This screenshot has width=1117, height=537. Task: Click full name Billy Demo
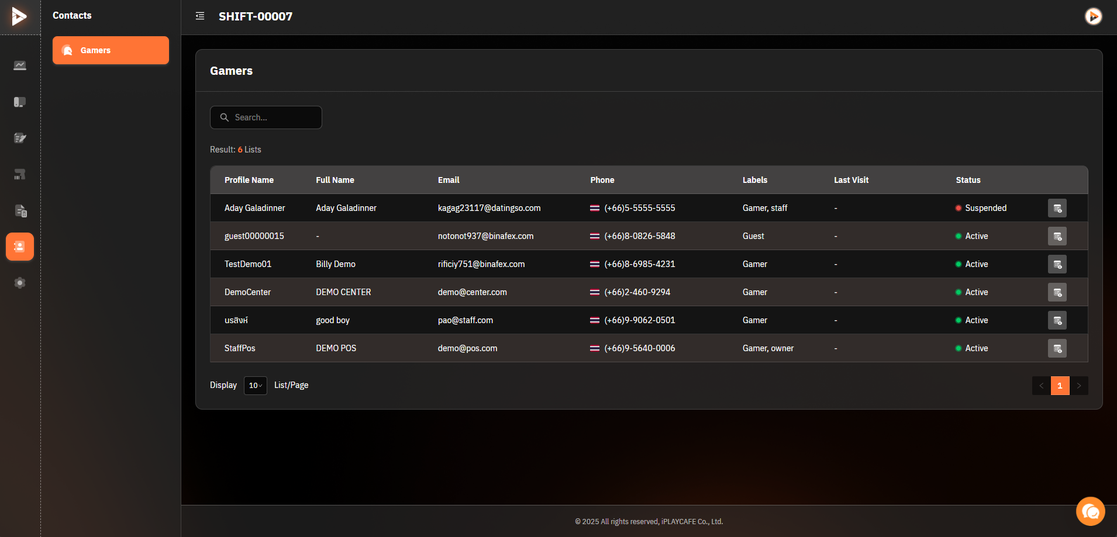(x=336, y=264)
